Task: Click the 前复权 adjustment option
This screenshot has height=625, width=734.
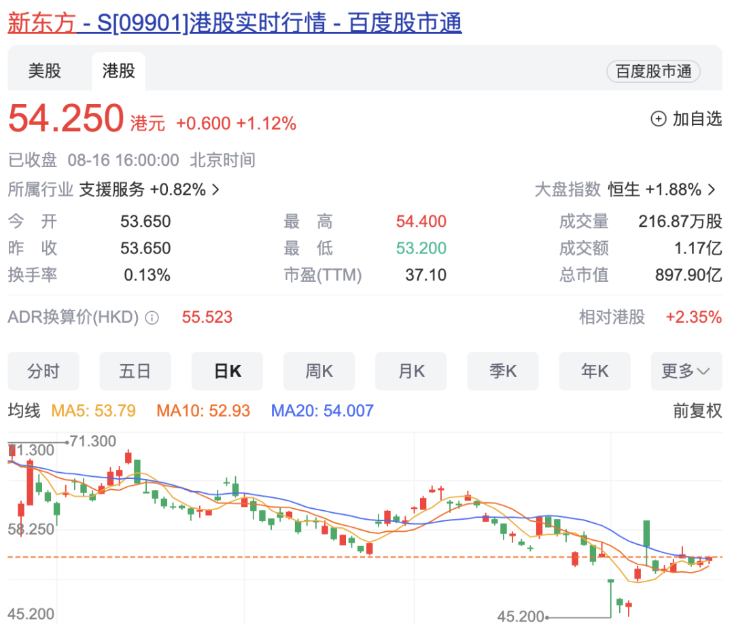Action: [x=697, y=411]
